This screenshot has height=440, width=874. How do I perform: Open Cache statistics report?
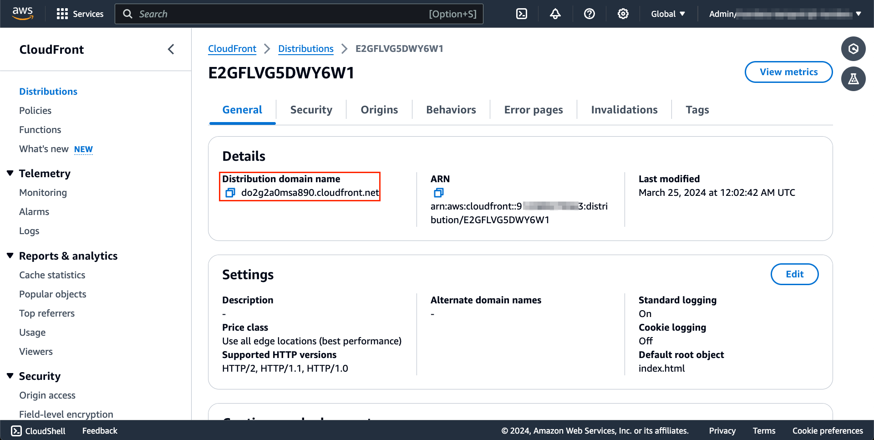coord(52,275)
